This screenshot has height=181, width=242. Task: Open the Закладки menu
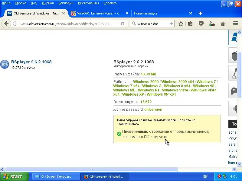pos(66,3)
